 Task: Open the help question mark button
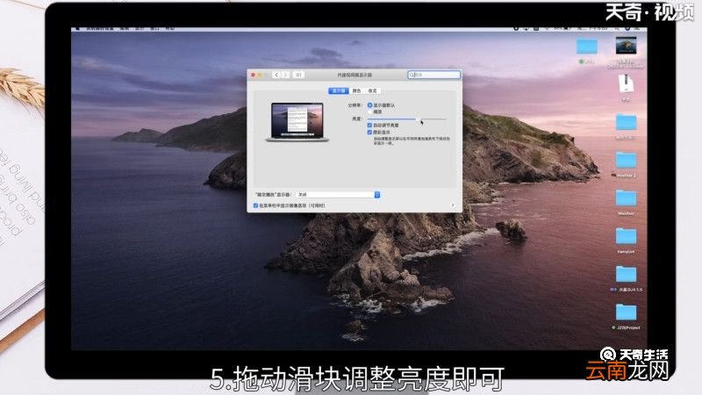tap(452, 205)
